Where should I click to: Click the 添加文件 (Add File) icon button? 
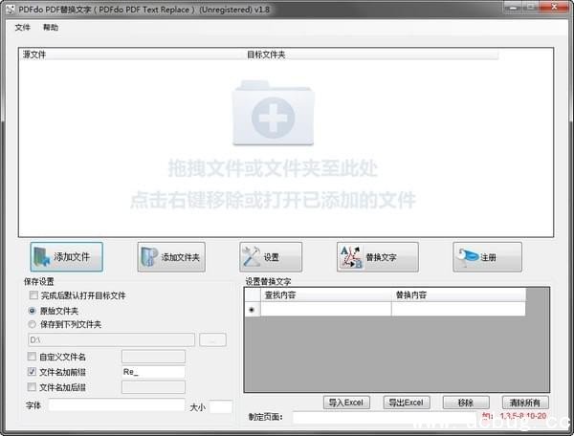click(66, 257)
